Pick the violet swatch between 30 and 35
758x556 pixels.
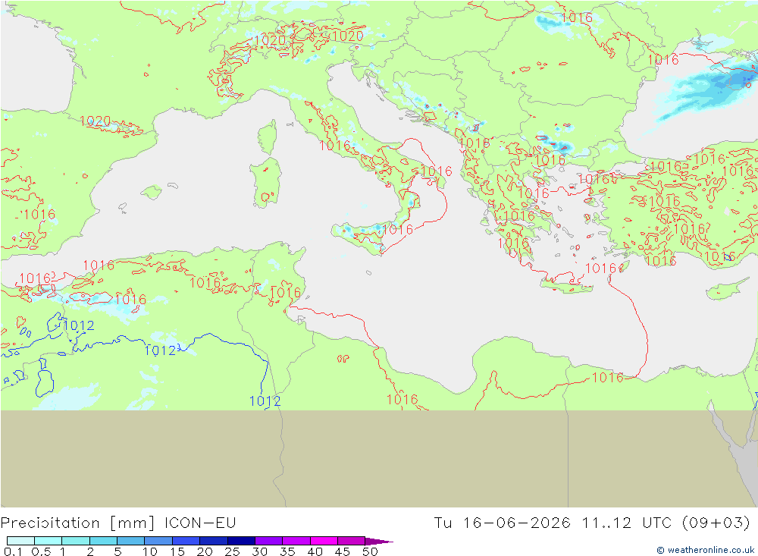tap(269, 541)
